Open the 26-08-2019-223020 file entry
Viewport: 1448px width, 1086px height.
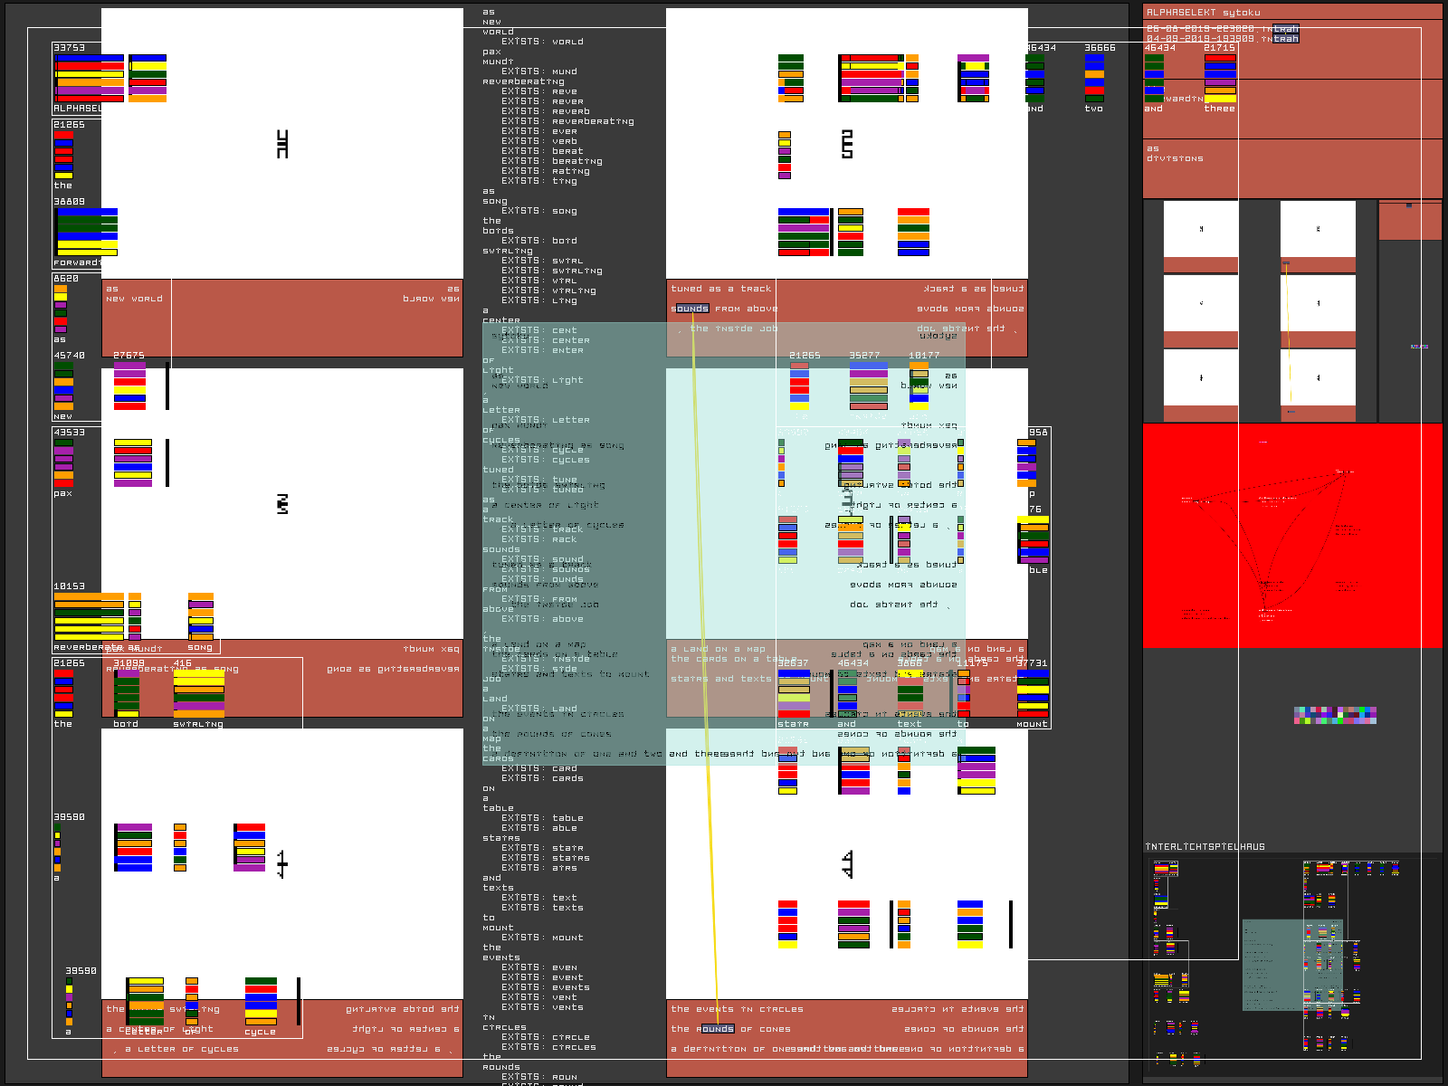(1222, 29)
